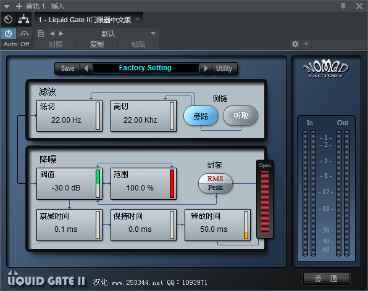This screenshot has width=368, height=291.
Task: Adjust the 保持时间 hold slider bar
Action: click(172, 225)
